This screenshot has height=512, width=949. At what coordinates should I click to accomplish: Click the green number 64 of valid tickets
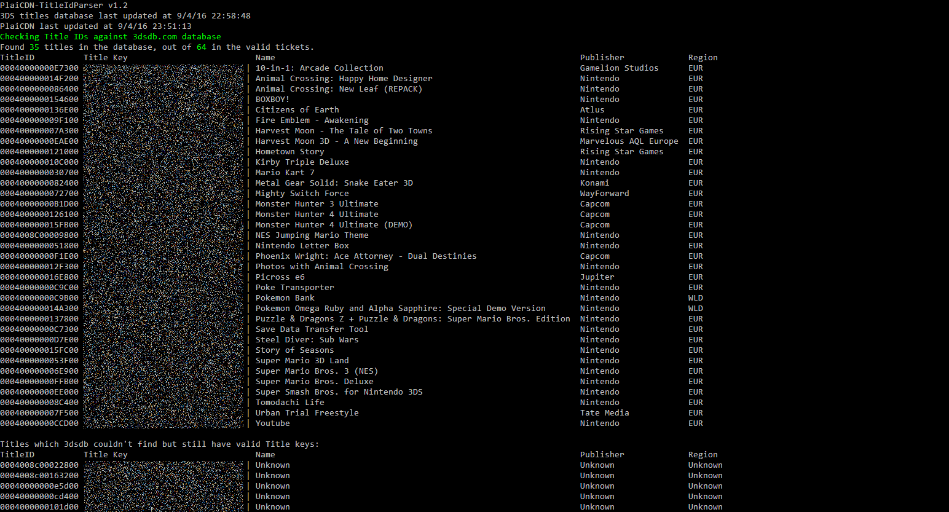pyautogui.click(x=201, y=47)
